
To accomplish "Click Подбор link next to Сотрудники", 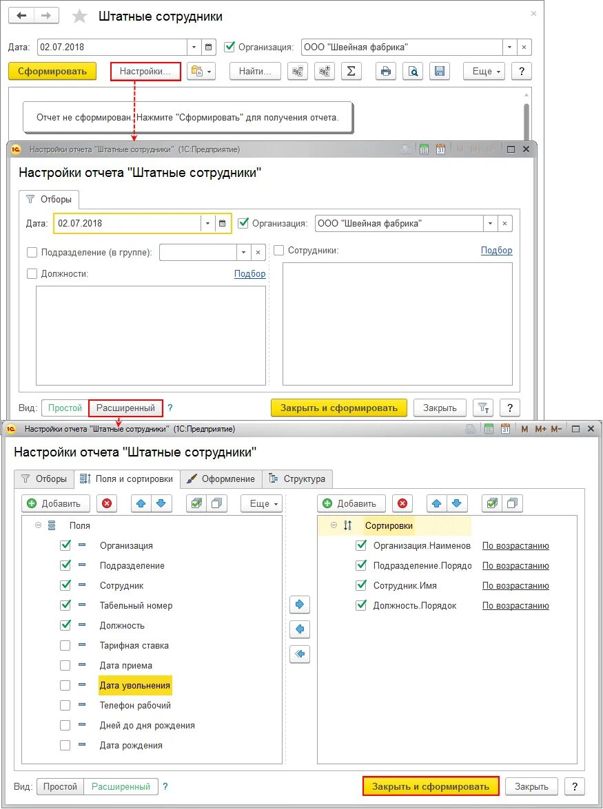I will pos(497,250).
